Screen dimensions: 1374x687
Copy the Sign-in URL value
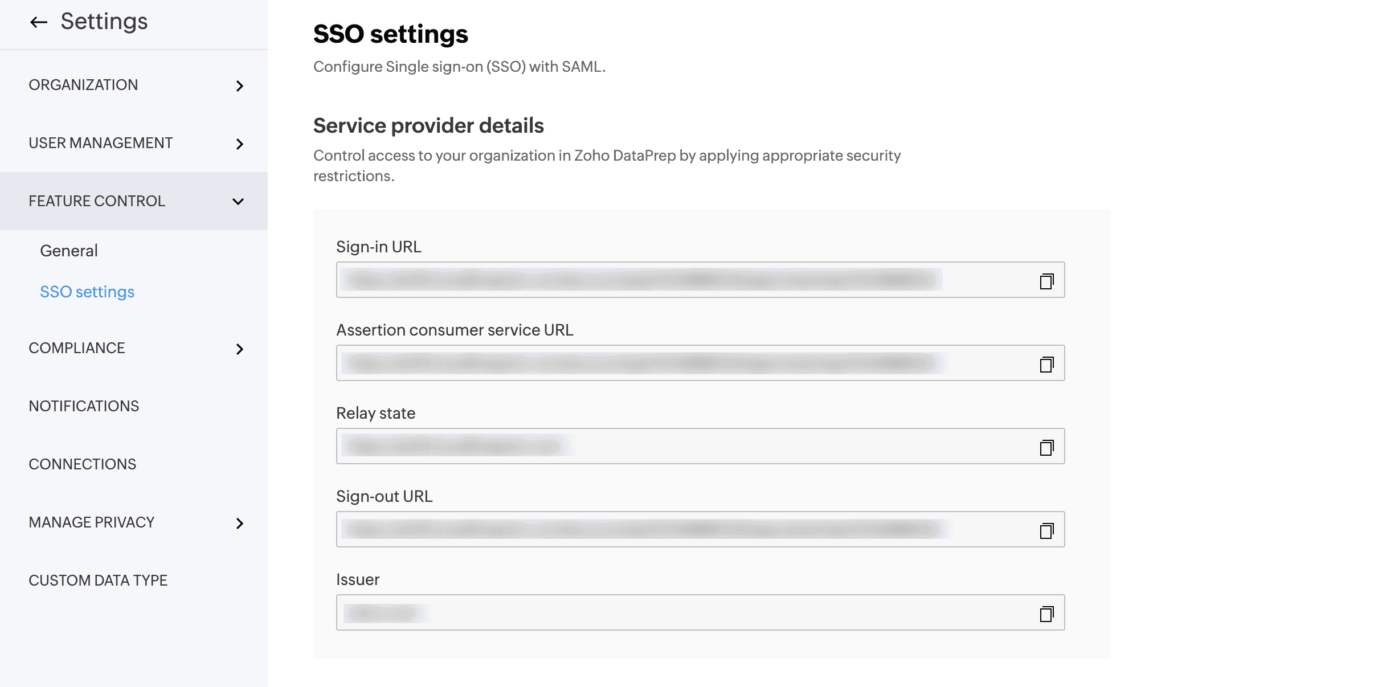pyautogui.click(x=1046, y=281)
